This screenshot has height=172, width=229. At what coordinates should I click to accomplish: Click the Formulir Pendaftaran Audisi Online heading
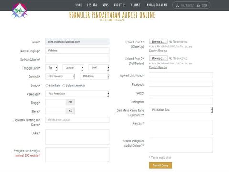tap(112, 15)
